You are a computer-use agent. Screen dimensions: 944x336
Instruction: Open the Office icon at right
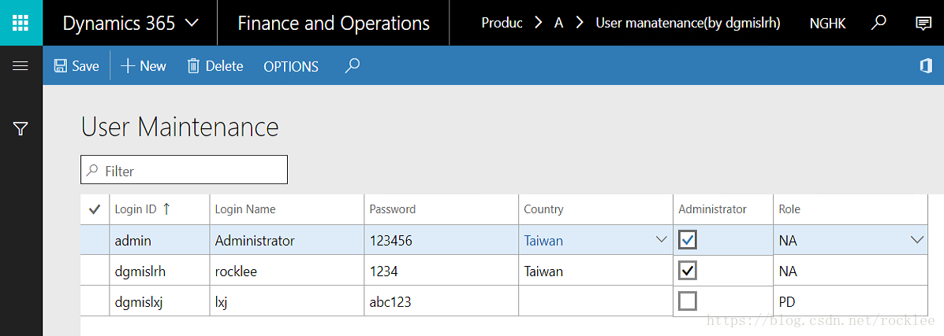[926, 66]
